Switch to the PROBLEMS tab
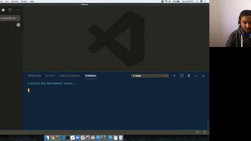This screenshot has height=141, width=251. click(x=34, y=76)
